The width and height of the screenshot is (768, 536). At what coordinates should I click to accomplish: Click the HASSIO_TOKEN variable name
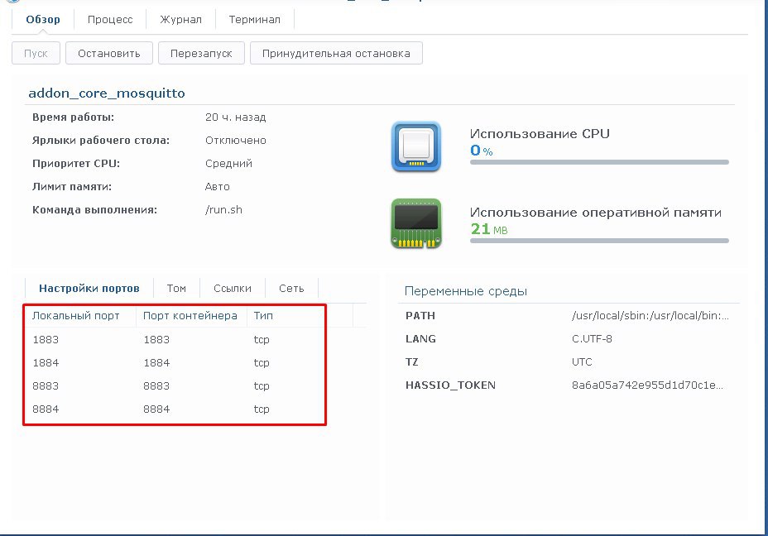pyautogui.click(x=450, y=385)
